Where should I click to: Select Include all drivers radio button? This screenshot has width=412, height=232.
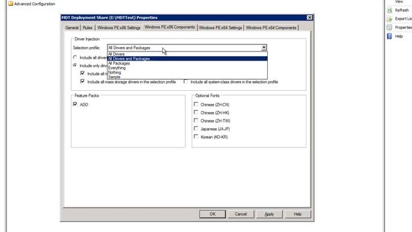[x=75, y=57]
